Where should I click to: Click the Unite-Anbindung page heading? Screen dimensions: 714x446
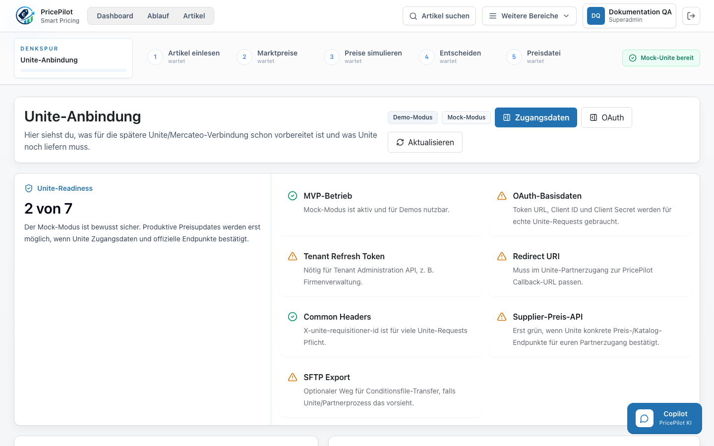coord(83,116)
